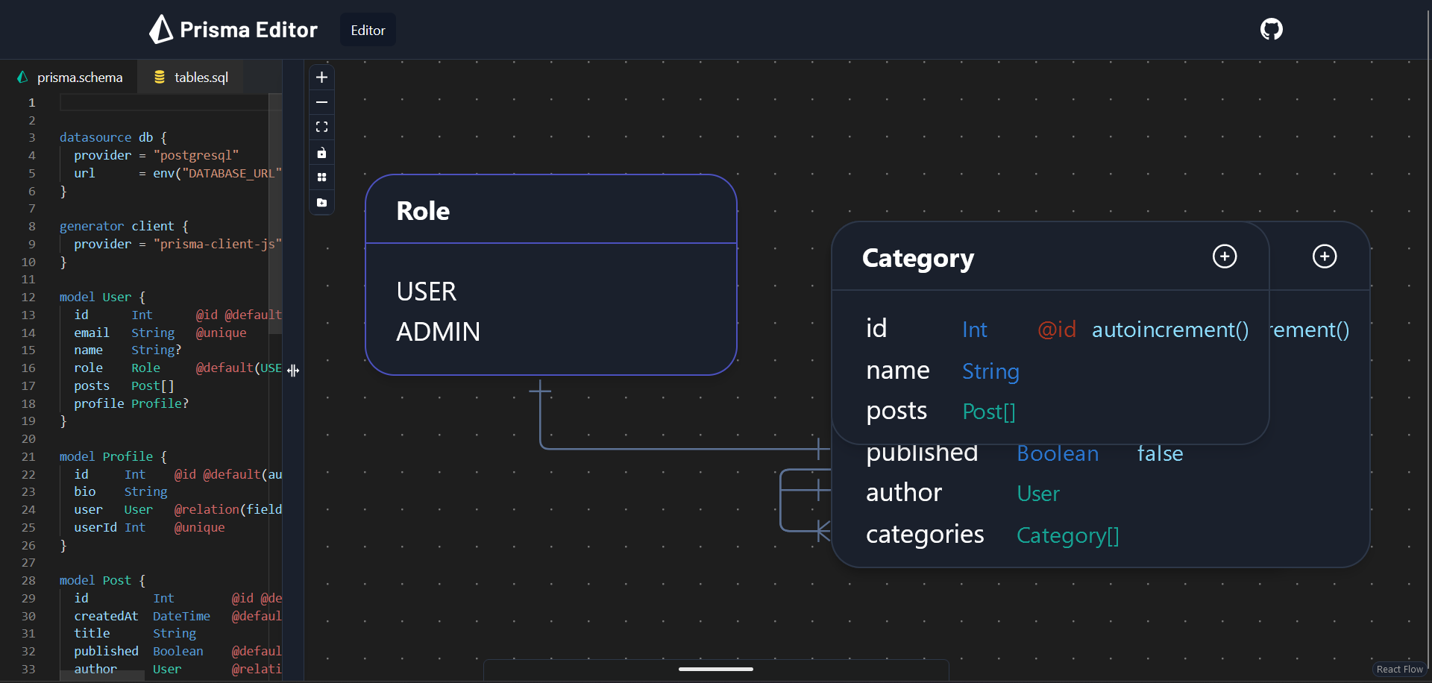1432x683 pixels.
Task: Open the GitHub repository icon
Action: (x=1271, y=29)
